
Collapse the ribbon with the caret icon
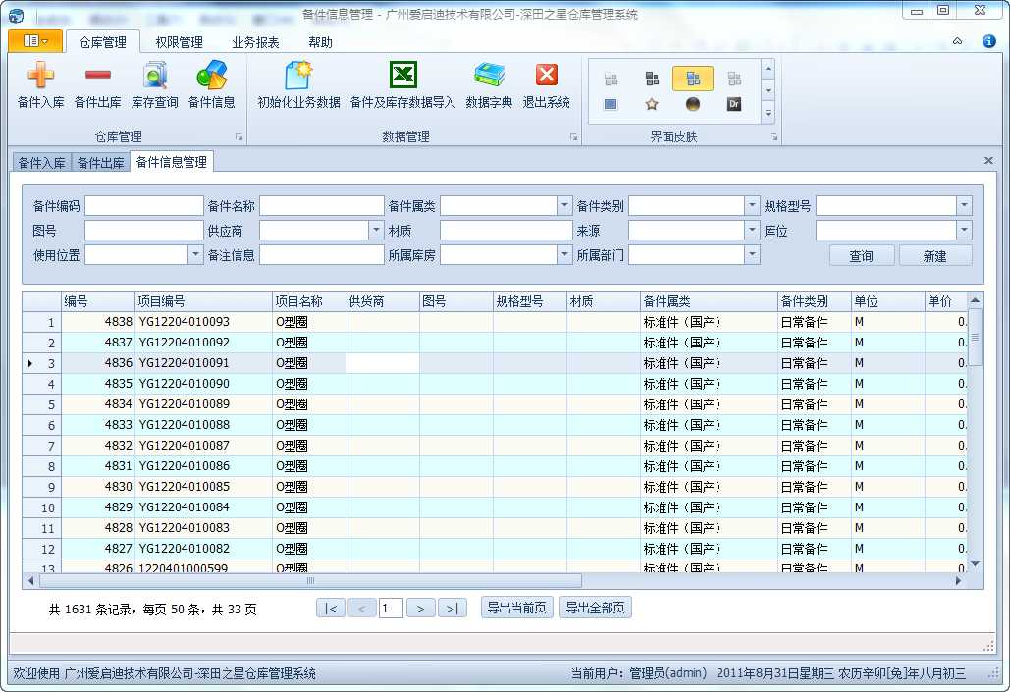[958, 41]
